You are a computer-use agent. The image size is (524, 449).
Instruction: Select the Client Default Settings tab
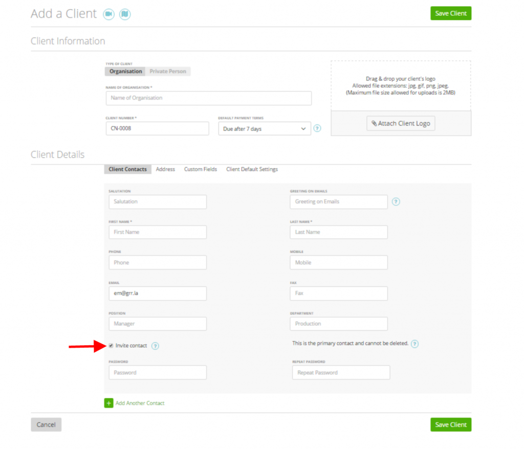tap(252, 169)
